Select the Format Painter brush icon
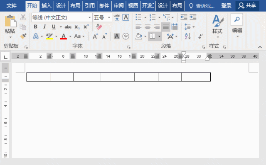This screenshot has width=266, height=165. (x=23, y=36)
